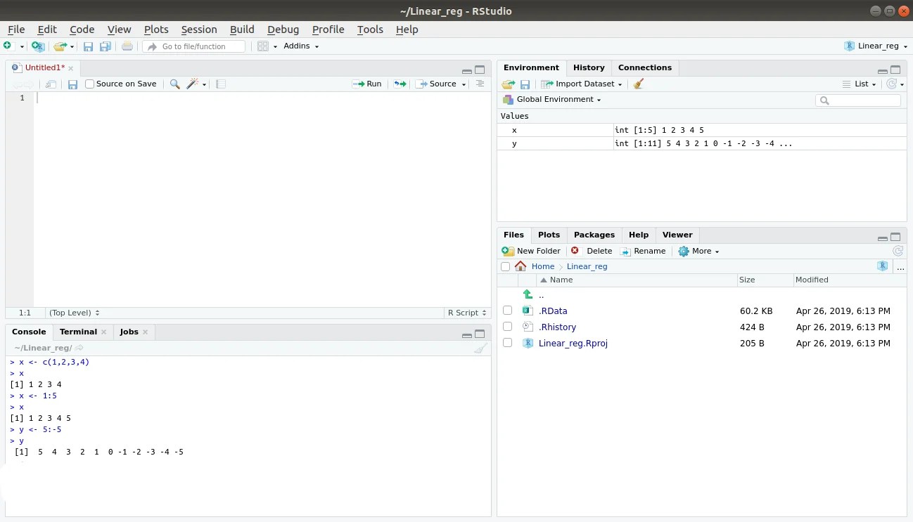Click the Compile Report notebook icon
913x522 pixels.
(221, 84)
